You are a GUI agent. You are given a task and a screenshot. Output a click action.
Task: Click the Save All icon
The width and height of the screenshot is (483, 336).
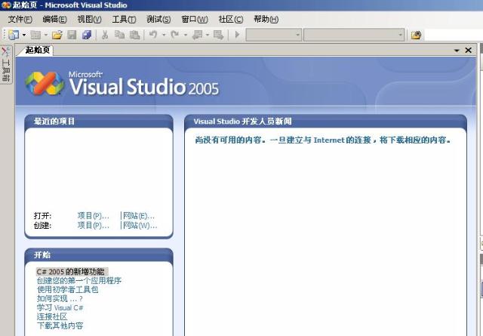pyautogui.click(x=87, y=35)
